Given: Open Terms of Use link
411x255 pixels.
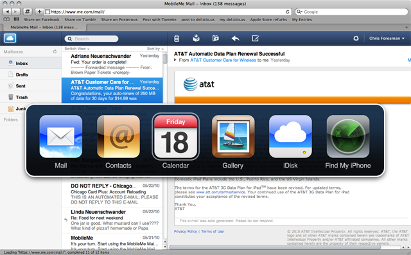Looking at the screenshot, I should (213, 231).
